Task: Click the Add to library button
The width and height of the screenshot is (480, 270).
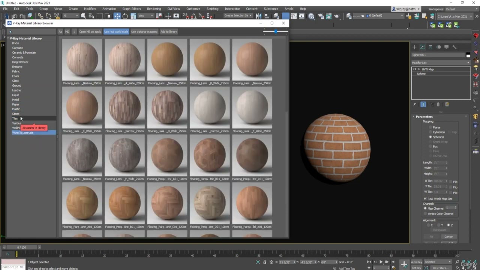Action: point(169,32)
